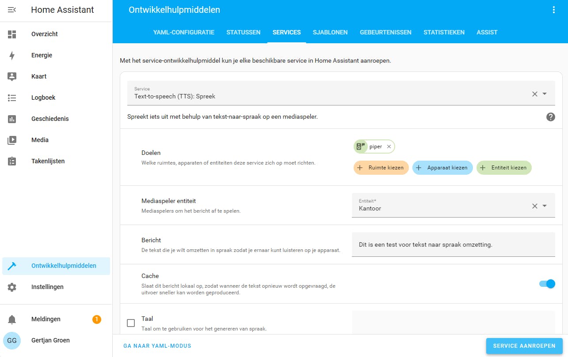Open the three-dot overflow menu

(554, 10)
